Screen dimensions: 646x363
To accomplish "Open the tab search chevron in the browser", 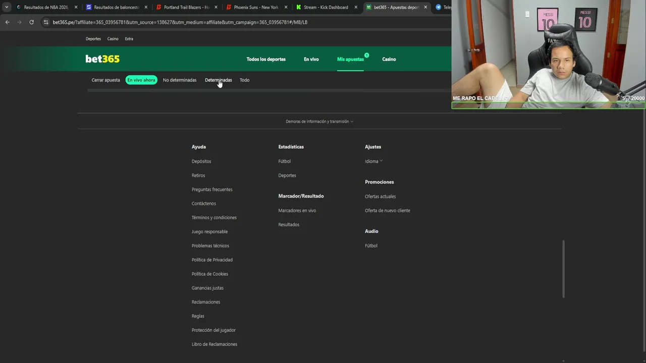I will click(x=7, y=7).
